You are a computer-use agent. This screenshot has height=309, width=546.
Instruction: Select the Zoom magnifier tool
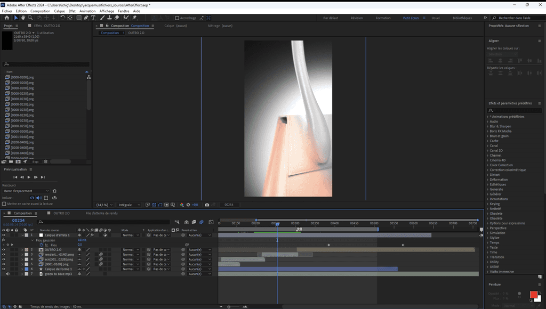click(30, 18)
